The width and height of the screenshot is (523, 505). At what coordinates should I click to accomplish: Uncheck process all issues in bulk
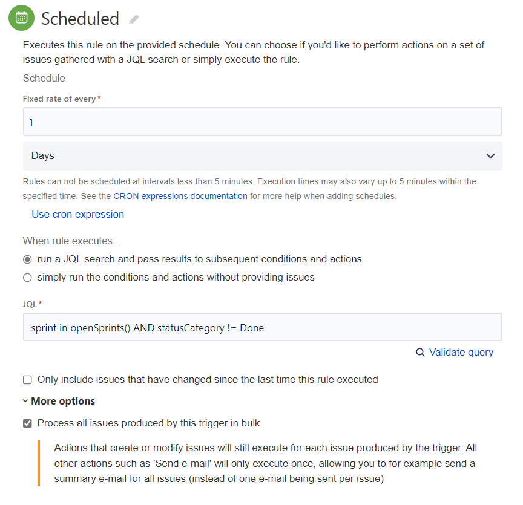point(27,423)
